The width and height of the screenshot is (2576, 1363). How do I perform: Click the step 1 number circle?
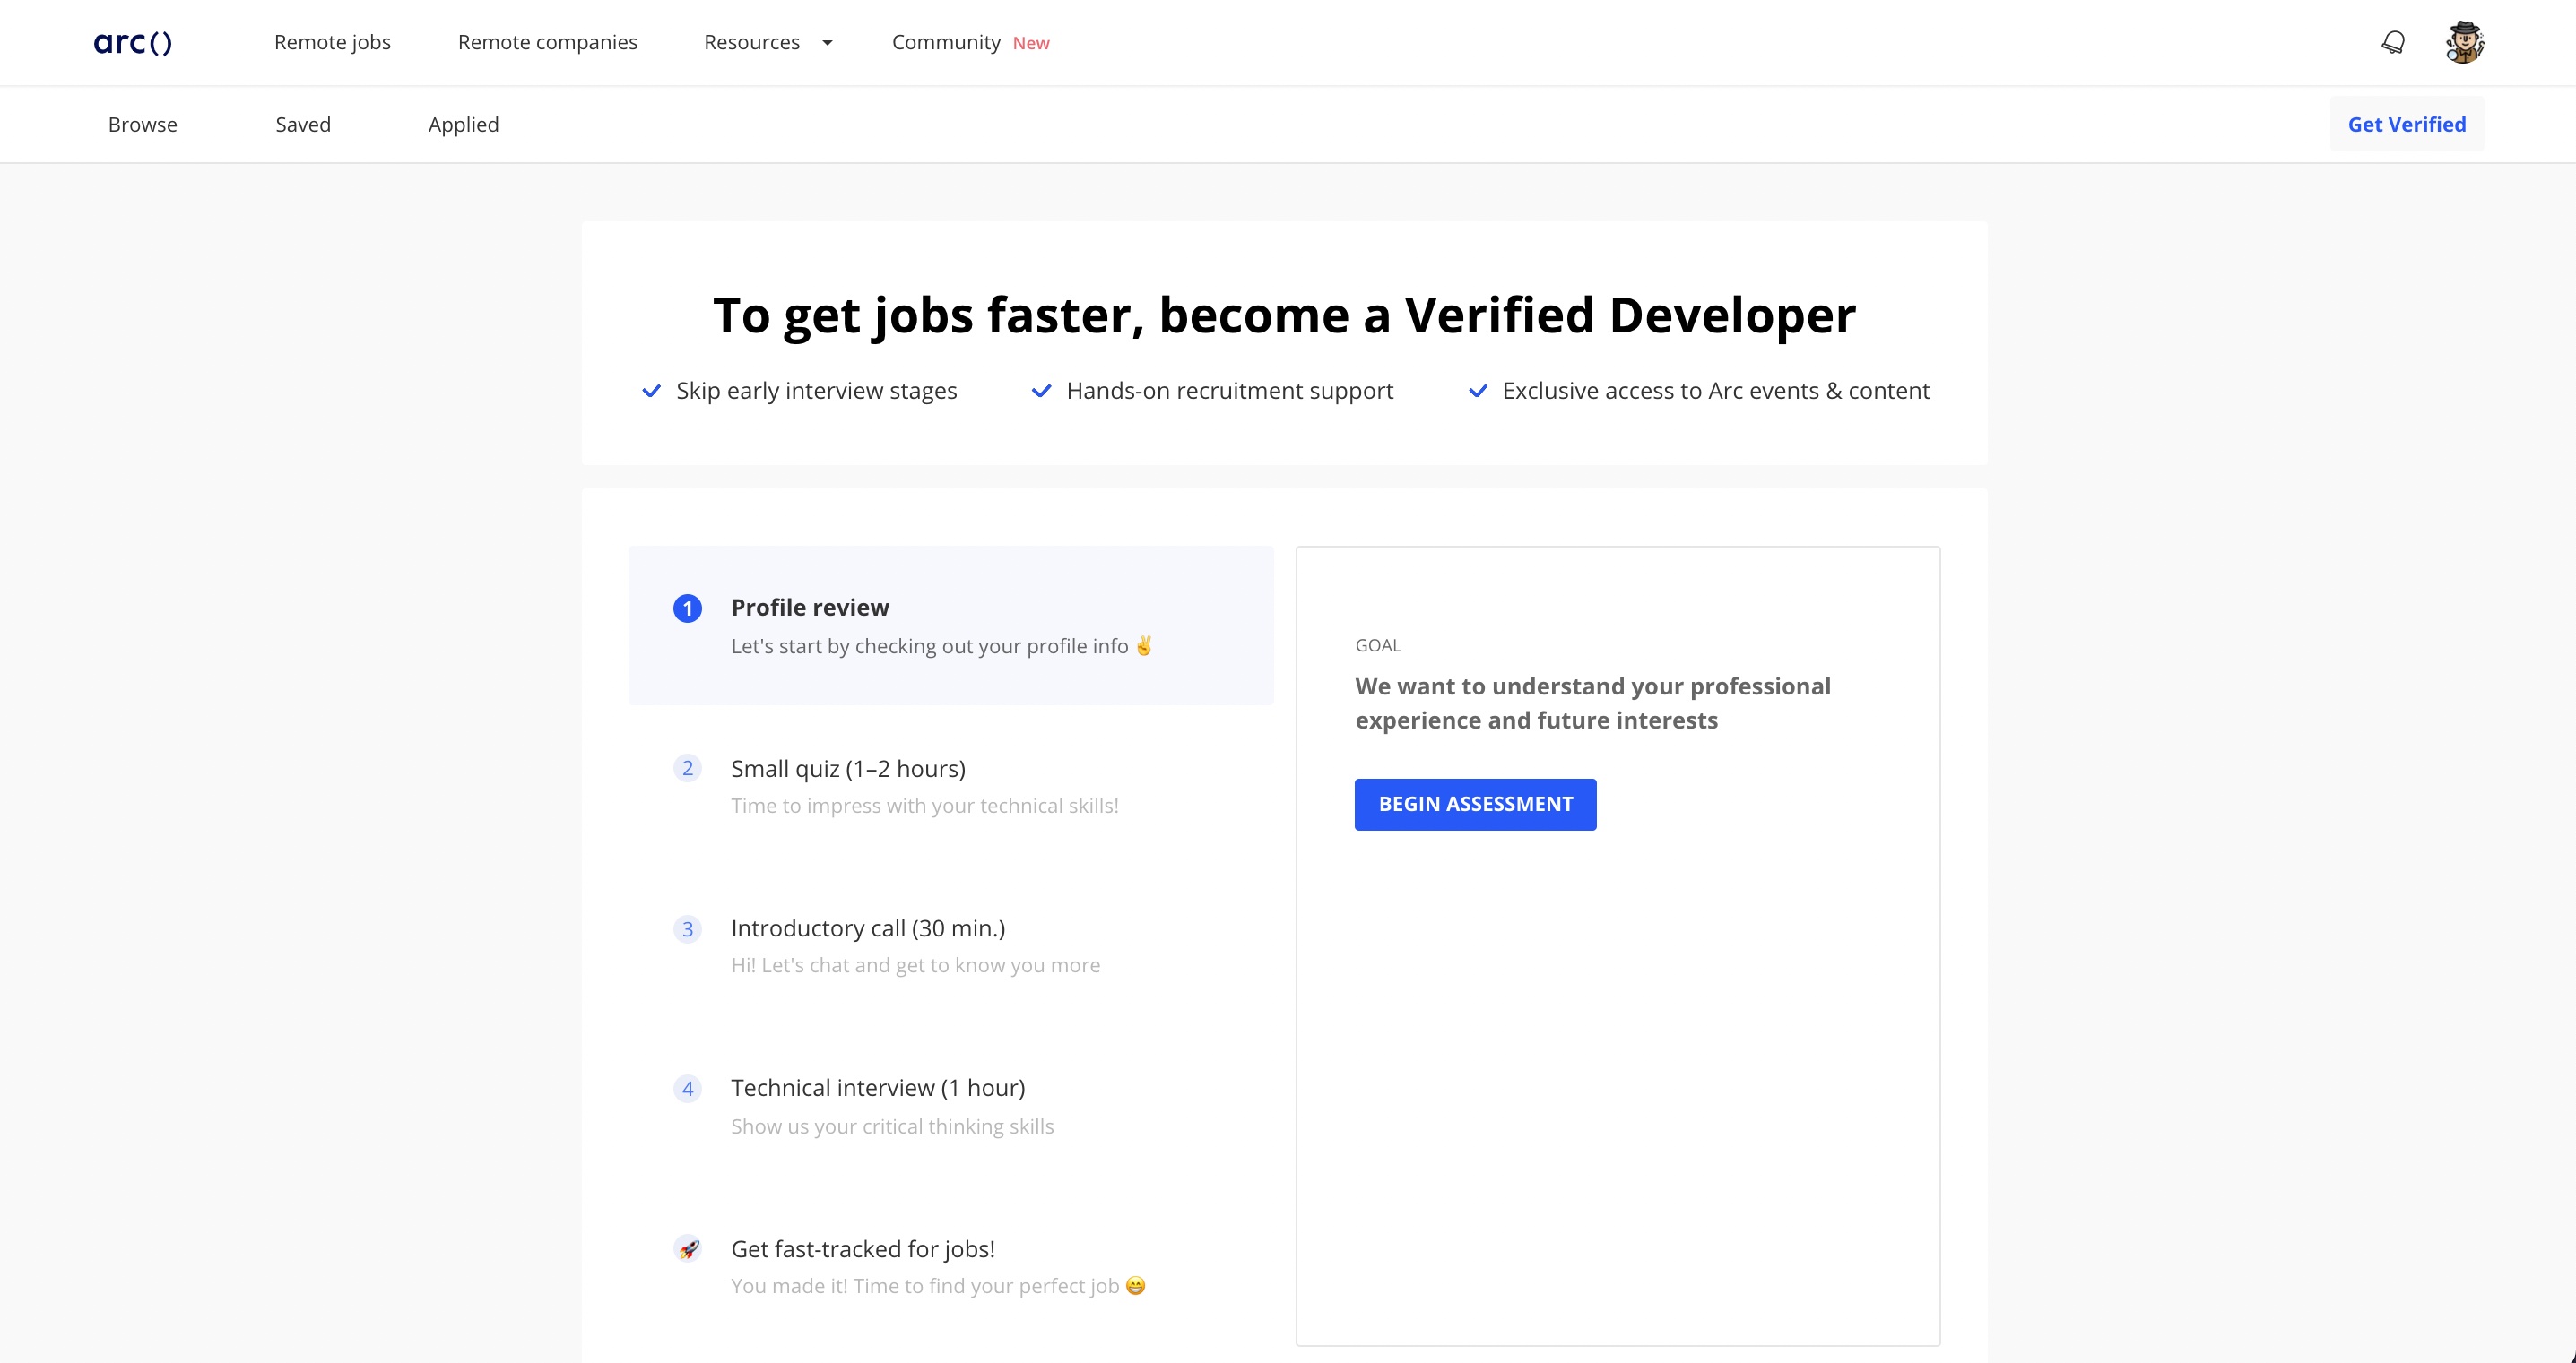tap(687, 608)
